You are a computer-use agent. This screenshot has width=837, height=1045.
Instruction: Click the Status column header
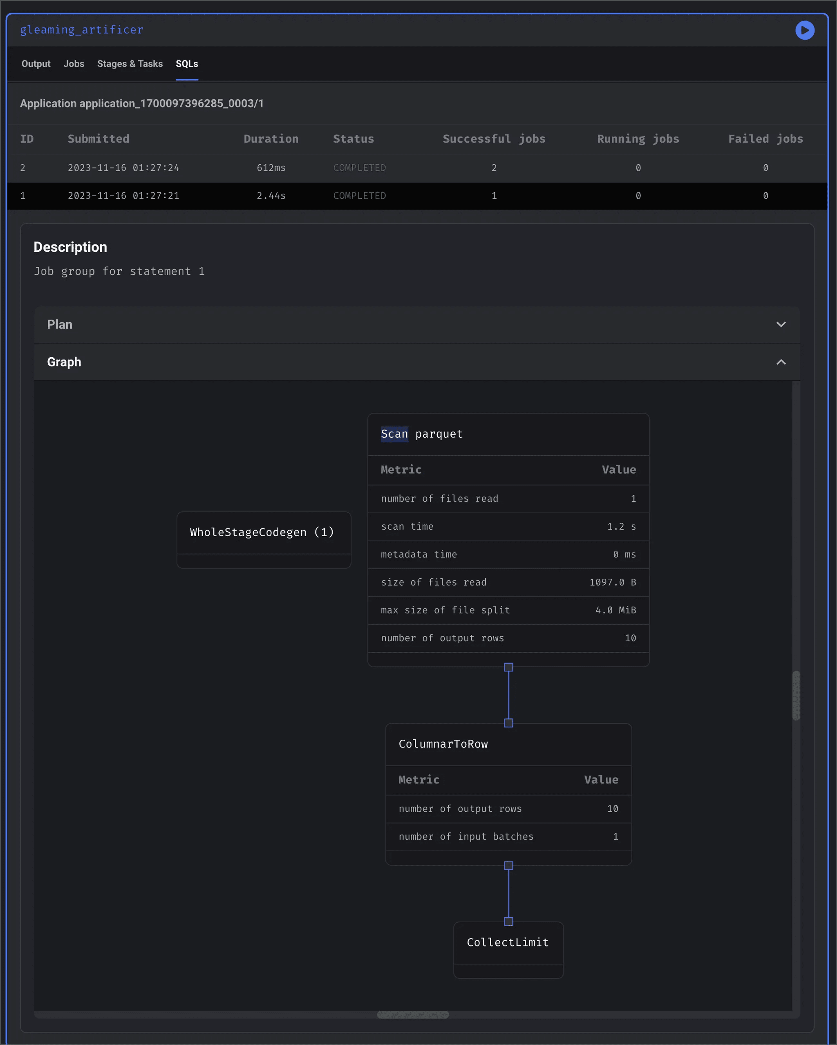[x=354, y=139]
